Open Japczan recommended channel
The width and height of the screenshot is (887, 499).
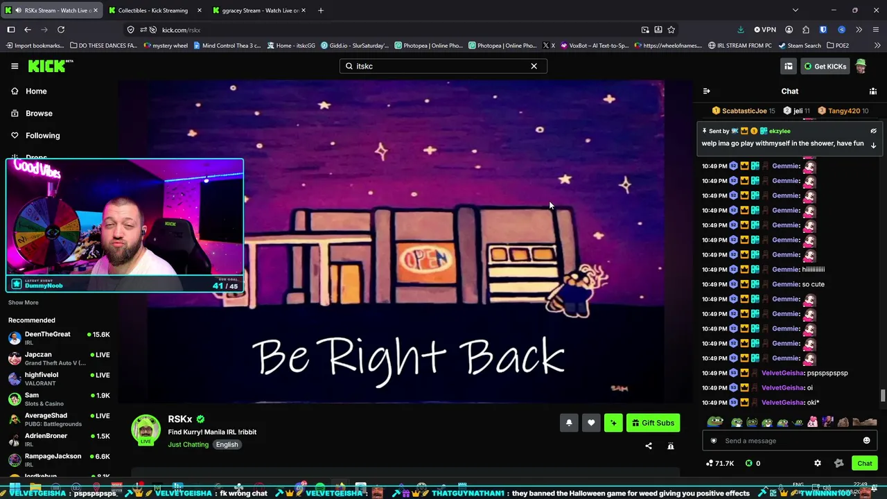[x=59, y=358]
